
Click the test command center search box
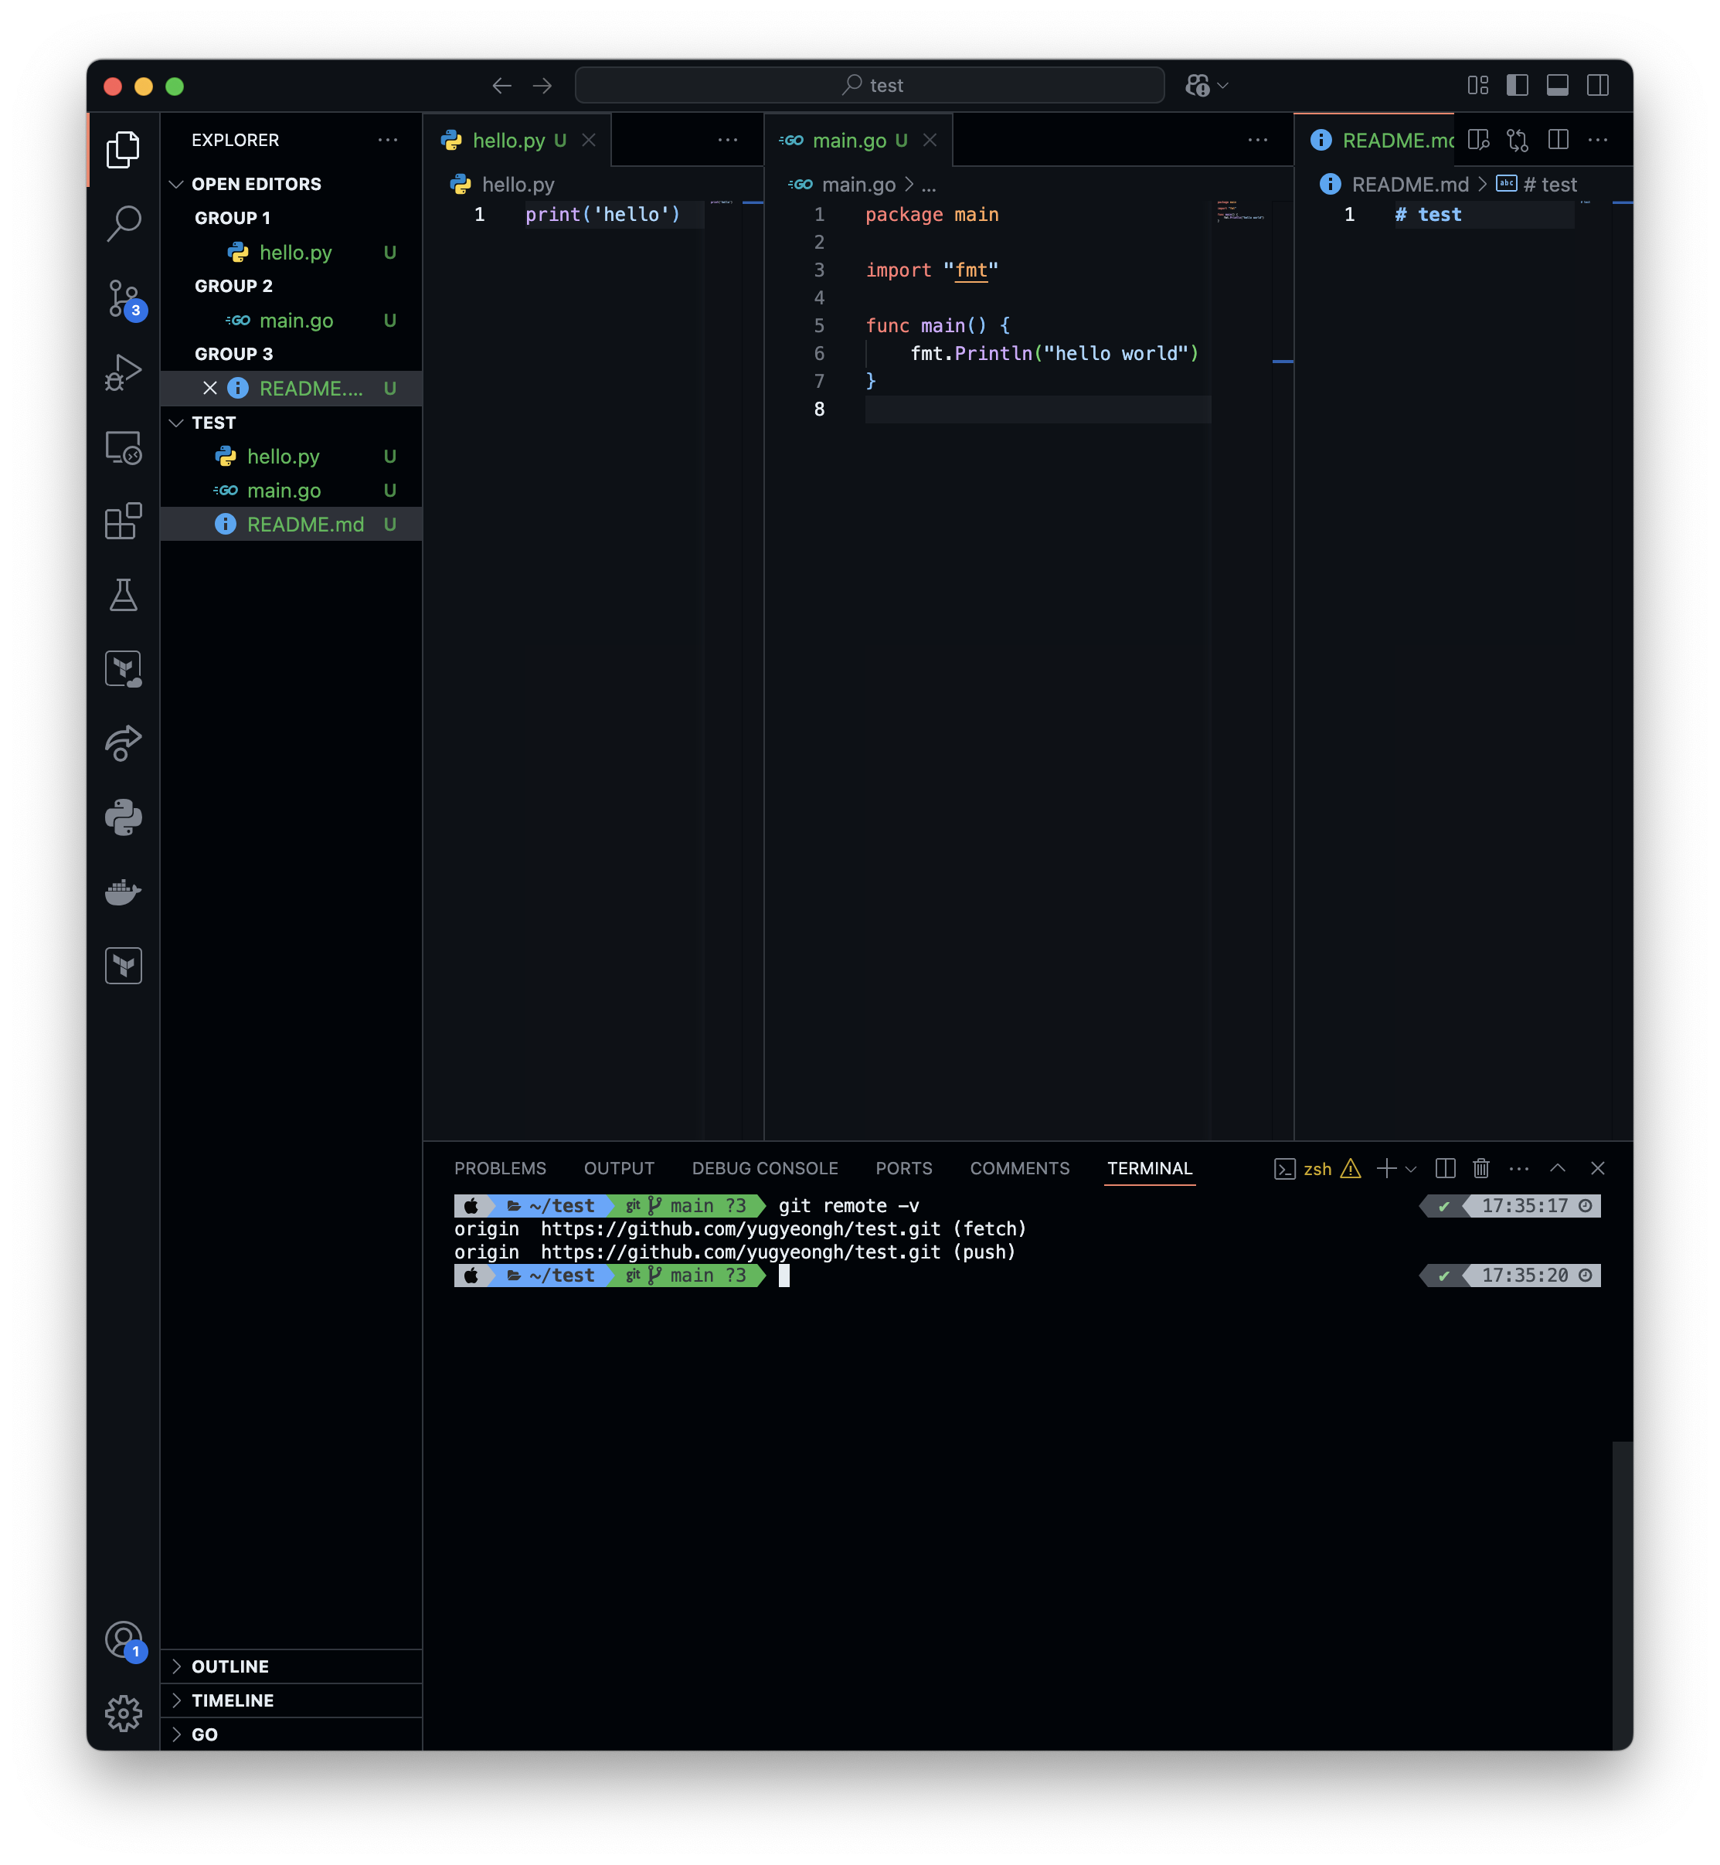(869, 86)
